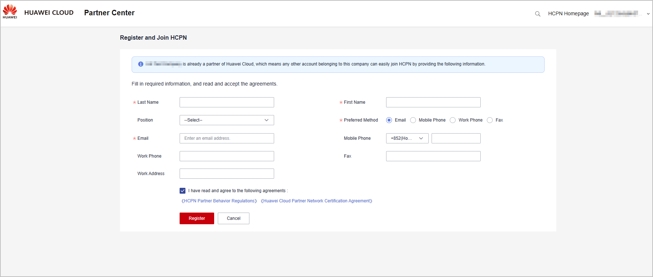Focus the Last Name field
Screen dimensions: 653x277
pyautogui.click(x=227, y=102)
